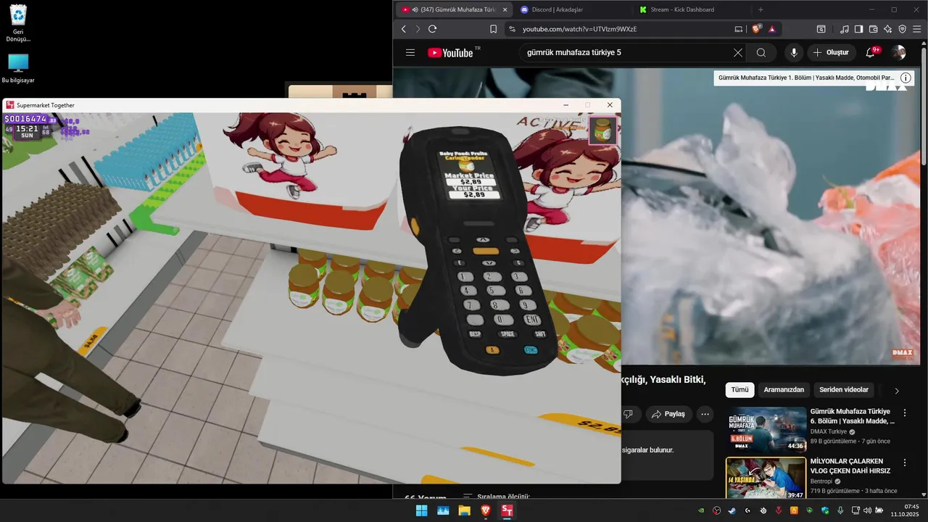Open MİLYONLAR ÇALARKEN video thumbnail
The image size is (928, 522).
766,478
